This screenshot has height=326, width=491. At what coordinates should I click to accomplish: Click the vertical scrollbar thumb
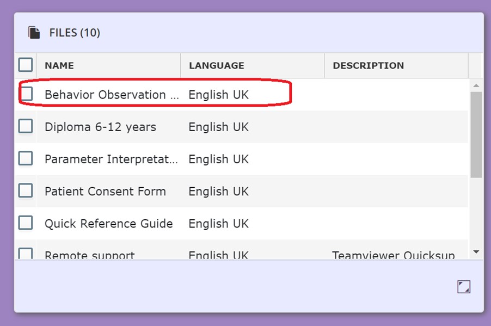point(476,134)
